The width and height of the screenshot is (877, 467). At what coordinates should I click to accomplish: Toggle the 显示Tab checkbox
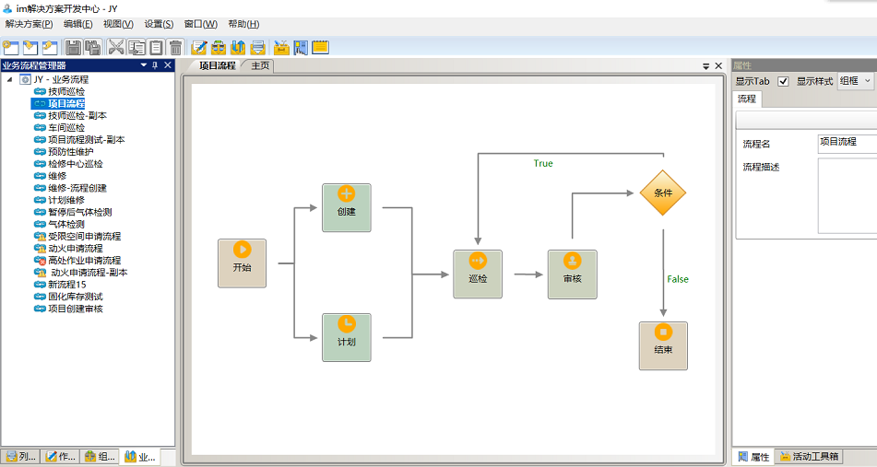tap(784, 81)
